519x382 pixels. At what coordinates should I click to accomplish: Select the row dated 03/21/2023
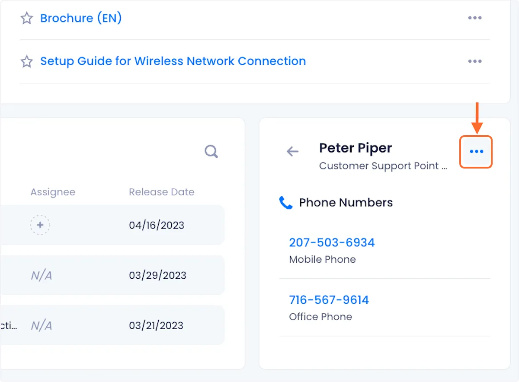click(x=156, y=325)
